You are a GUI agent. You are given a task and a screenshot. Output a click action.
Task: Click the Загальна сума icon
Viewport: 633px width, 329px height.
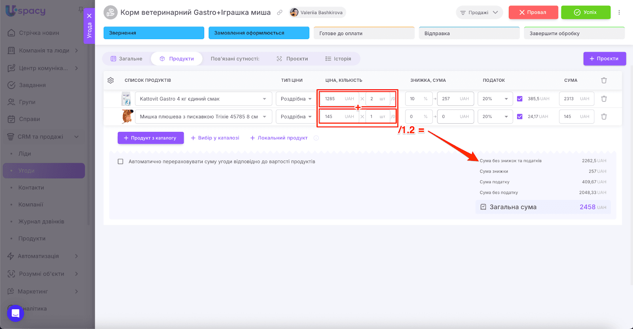[x=483, y=207]
